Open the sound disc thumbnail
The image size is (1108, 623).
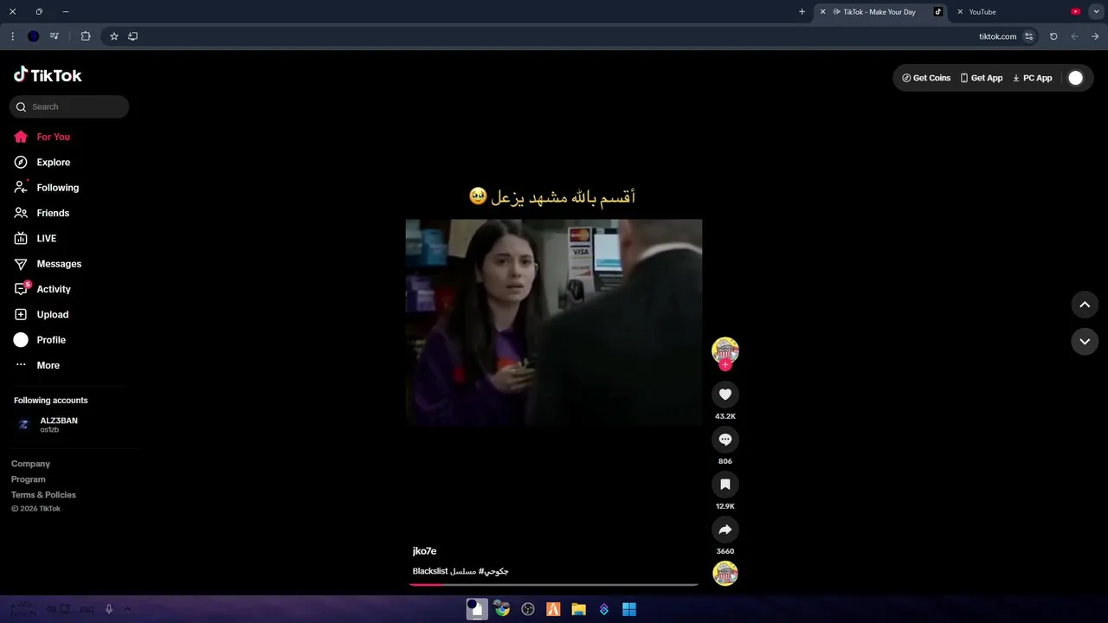click(725, 574)
